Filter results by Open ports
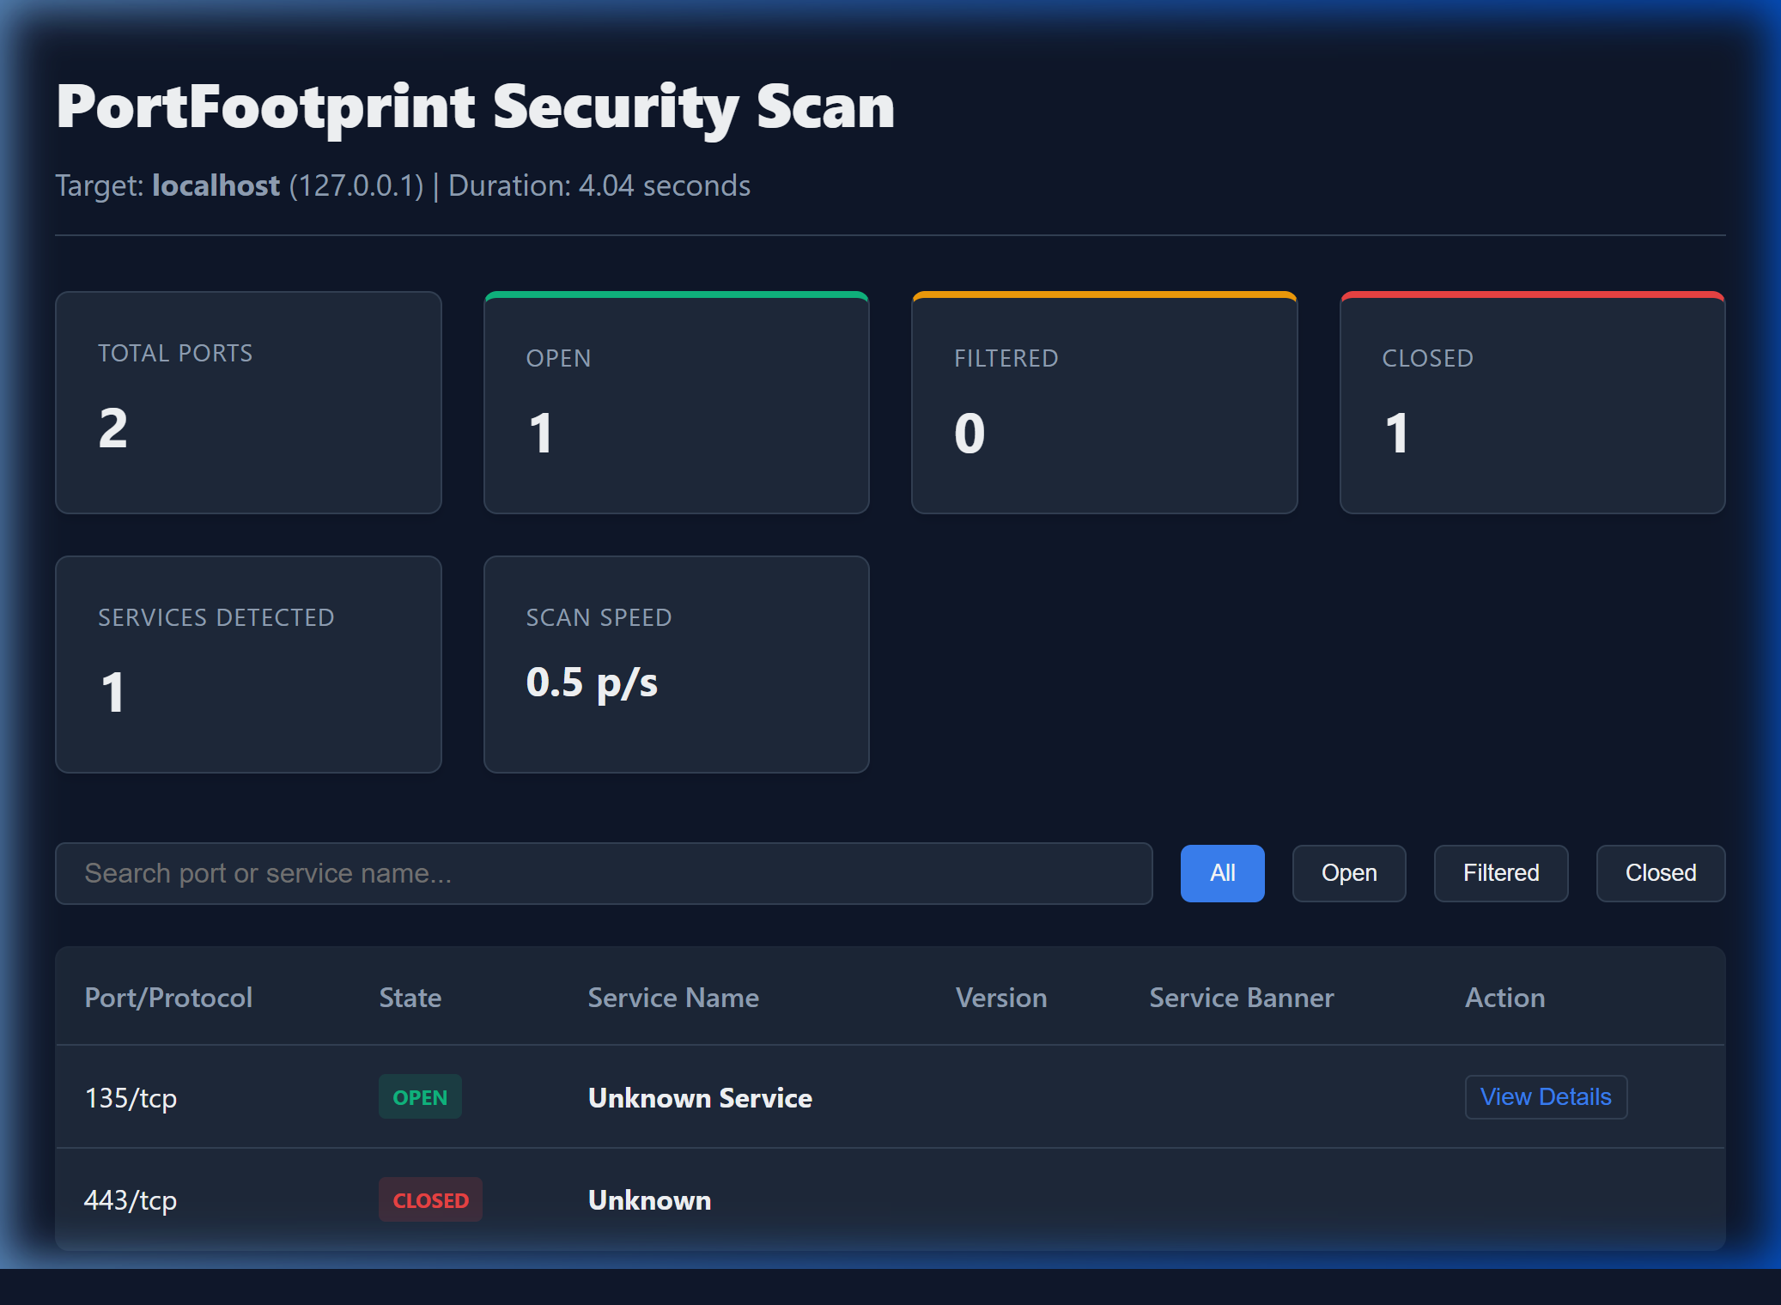Viewport: 1781px width, 1305px height. pyautogui.click(x=1349, y=873)
